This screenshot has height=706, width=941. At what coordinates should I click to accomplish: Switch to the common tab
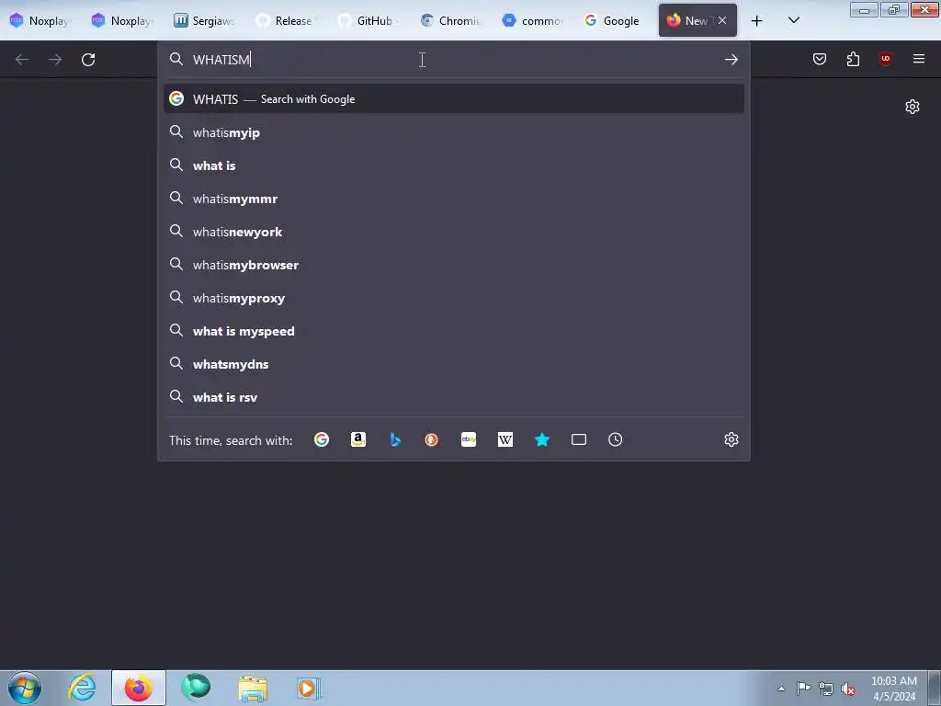click(532, 20)
